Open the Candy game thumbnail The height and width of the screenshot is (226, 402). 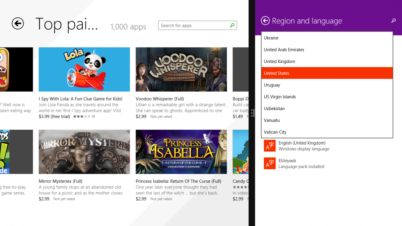coord(241,152)
